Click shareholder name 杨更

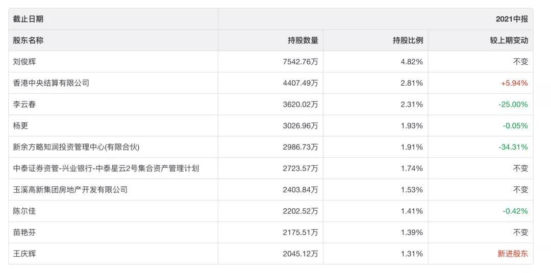coord(21,126)
